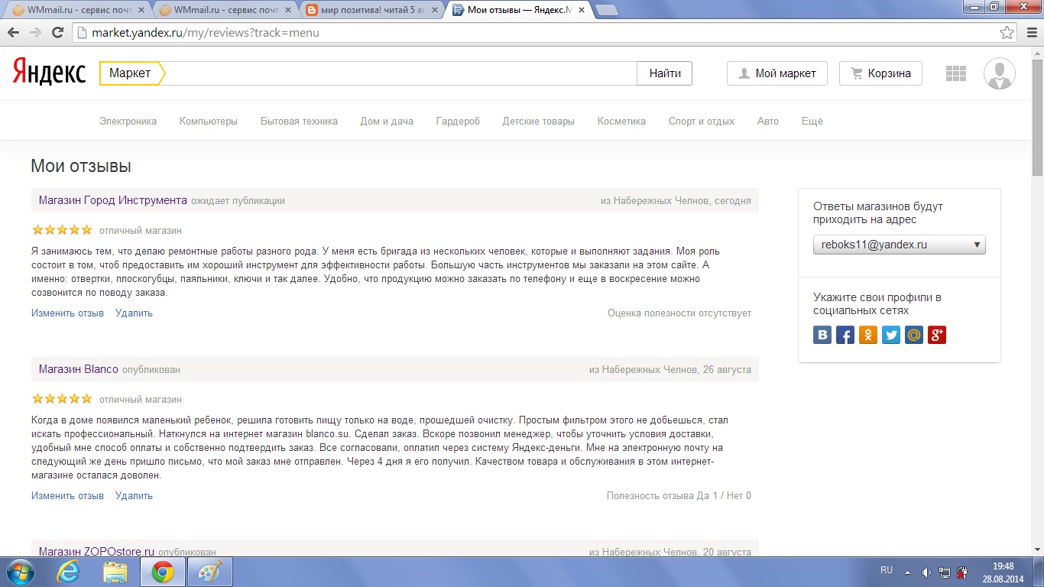Launch Internet Explorer from the taskbar

coord(68,572)
